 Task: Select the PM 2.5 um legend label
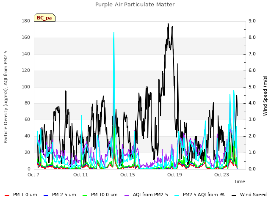[64, 195]
